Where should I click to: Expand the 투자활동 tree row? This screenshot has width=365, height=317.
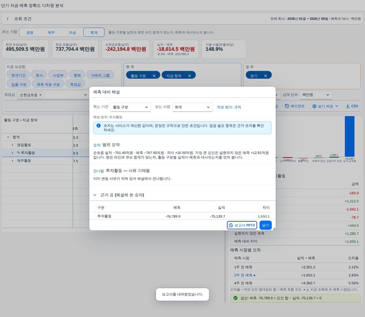coord(12,153)
